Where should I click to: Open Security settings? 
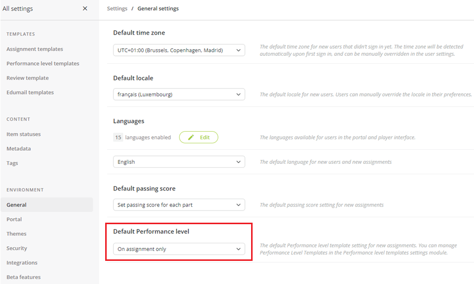point(17,248)
